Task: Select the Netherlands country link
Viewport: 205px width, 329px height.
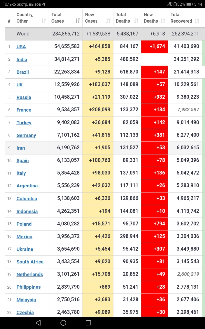Action: coord(30,275)
